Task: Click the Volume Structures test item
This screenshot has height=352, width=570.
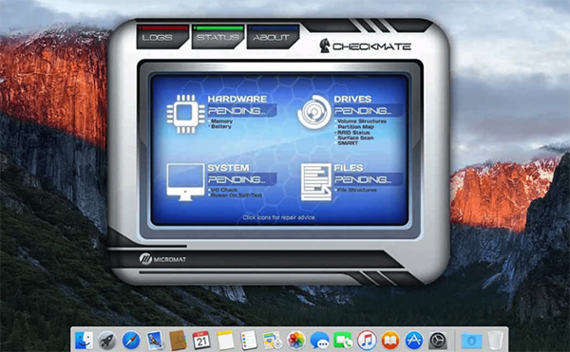Action: coord(362,121)
